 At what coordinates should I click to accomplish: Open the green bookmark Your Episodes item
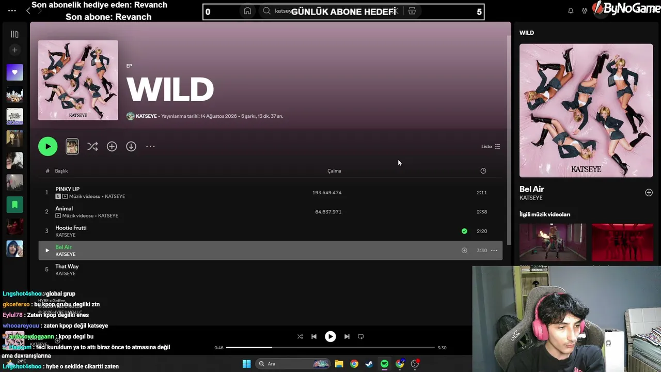coord(14,205)
